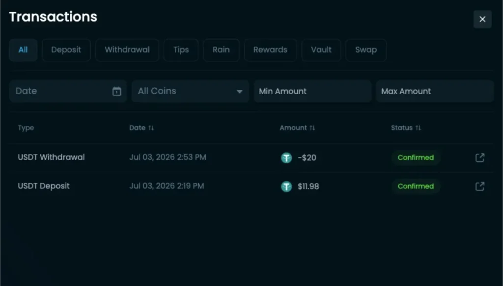Click Tether icon beside -$20
This screenshot has height=286, width=503.
(286, 157)
